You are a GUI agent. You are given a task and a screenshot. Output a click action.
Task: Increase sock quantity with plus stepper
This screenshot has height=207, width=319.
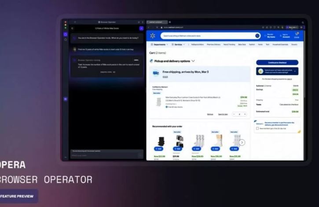(245, 114)
